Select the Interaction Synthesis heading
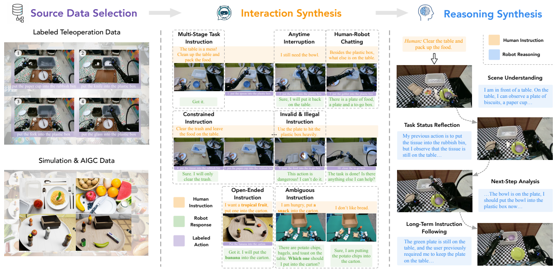557x269 pixels. [x=291, y=13]
